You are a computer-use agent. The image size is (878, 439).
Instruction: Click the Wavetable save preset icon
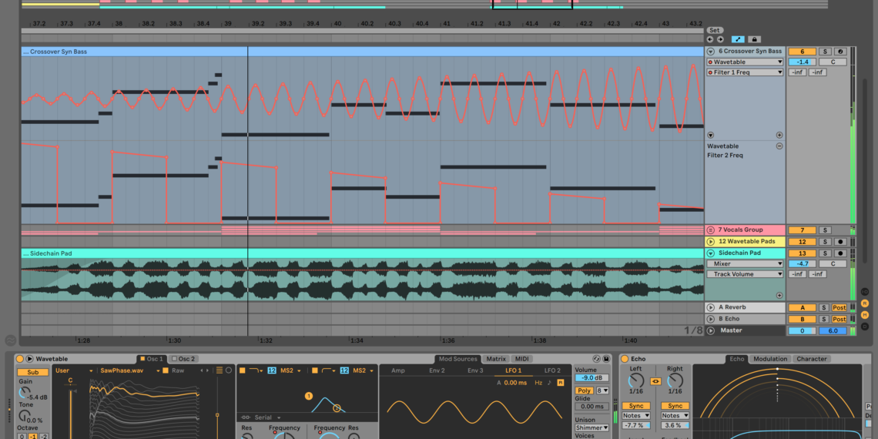606,359
